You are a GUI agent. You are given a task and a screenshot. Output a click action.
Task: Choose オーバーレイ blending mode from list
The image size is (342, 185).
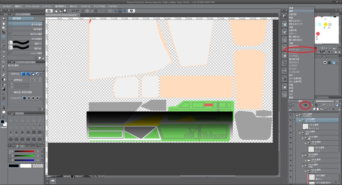[302, 50]
